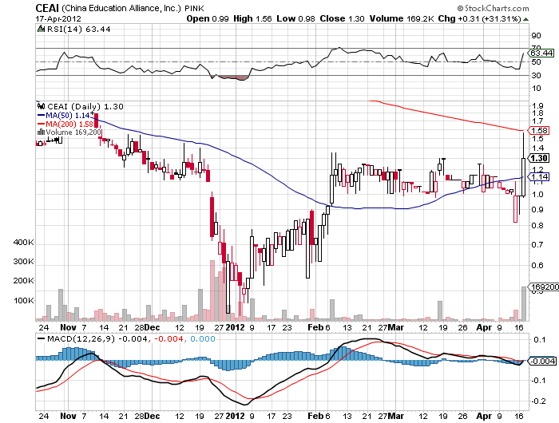This screenshot has height=423, width=559.
Task: Click the Volume 169.2K header value
Action: (402, 18)
